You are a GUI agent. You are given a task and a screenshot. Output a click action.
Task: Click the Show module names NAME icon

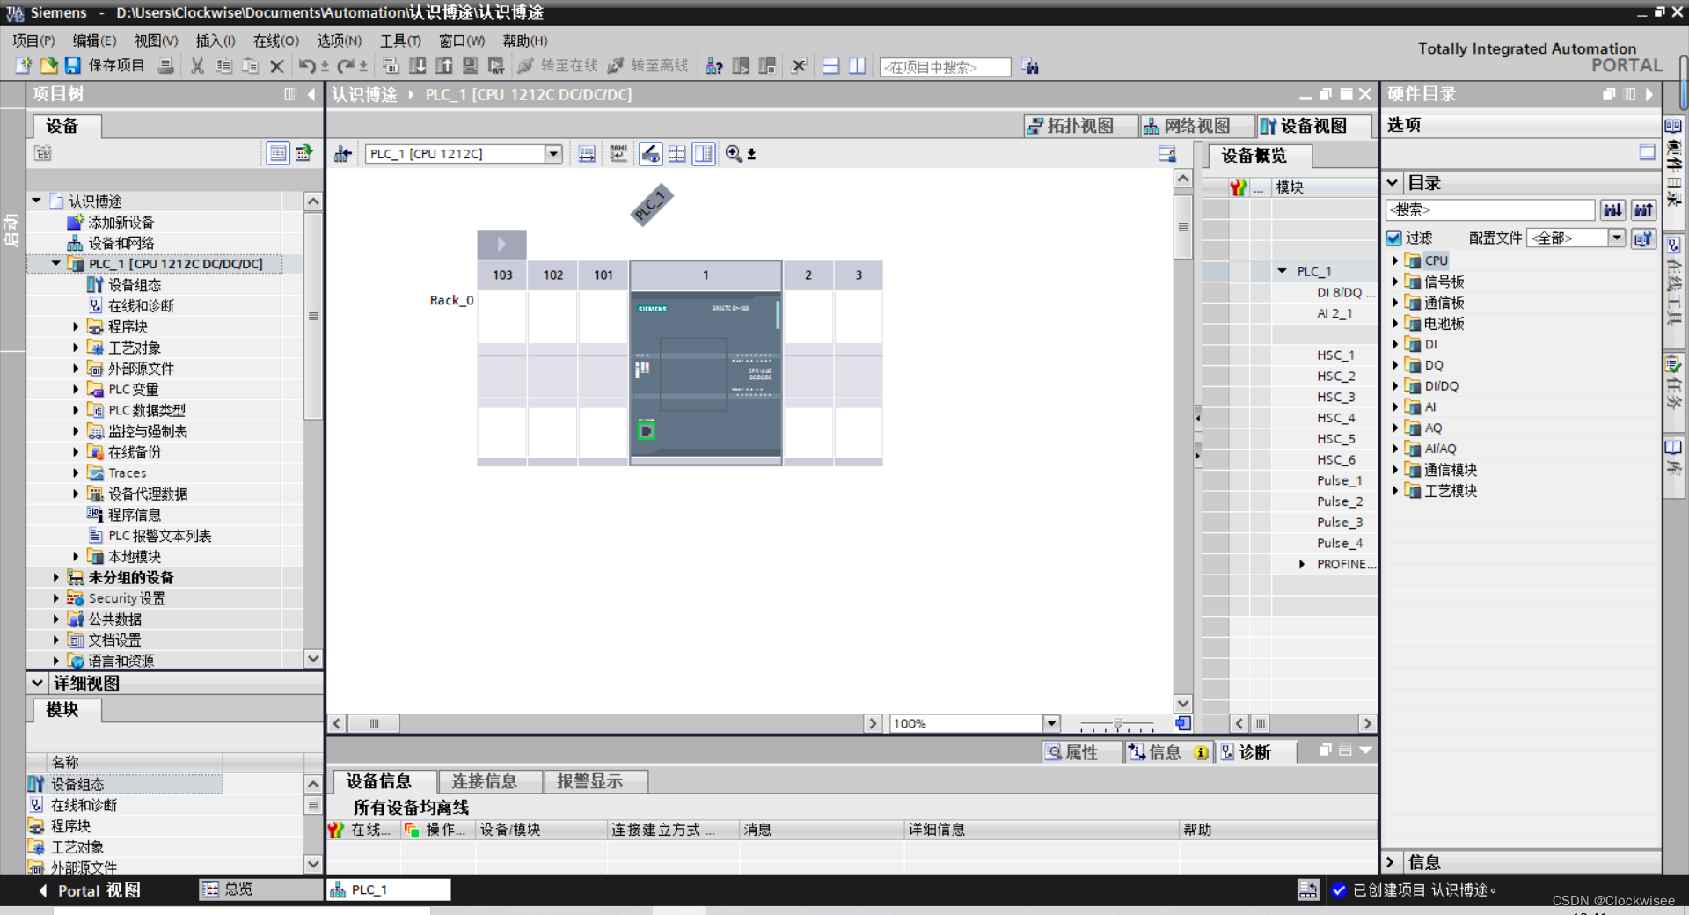click(x=618, y=154)
